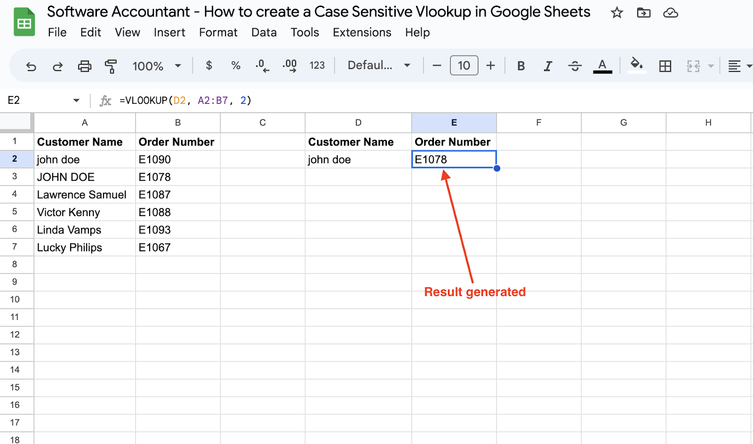Select Customer Name header in column D
The image size is (753, 444).
pos(358,142)
